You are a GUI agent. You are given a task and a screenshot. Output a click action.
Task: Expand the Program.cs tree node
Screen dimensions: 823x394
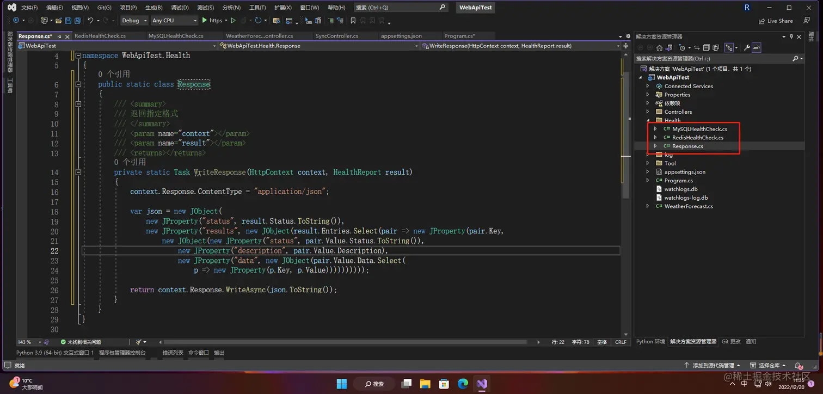point(648,180)
